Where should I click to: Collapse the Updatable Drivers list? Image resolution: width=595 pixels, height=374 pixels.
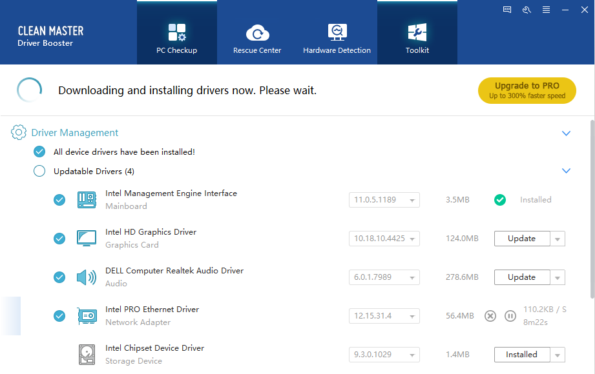tap(566, 171)
